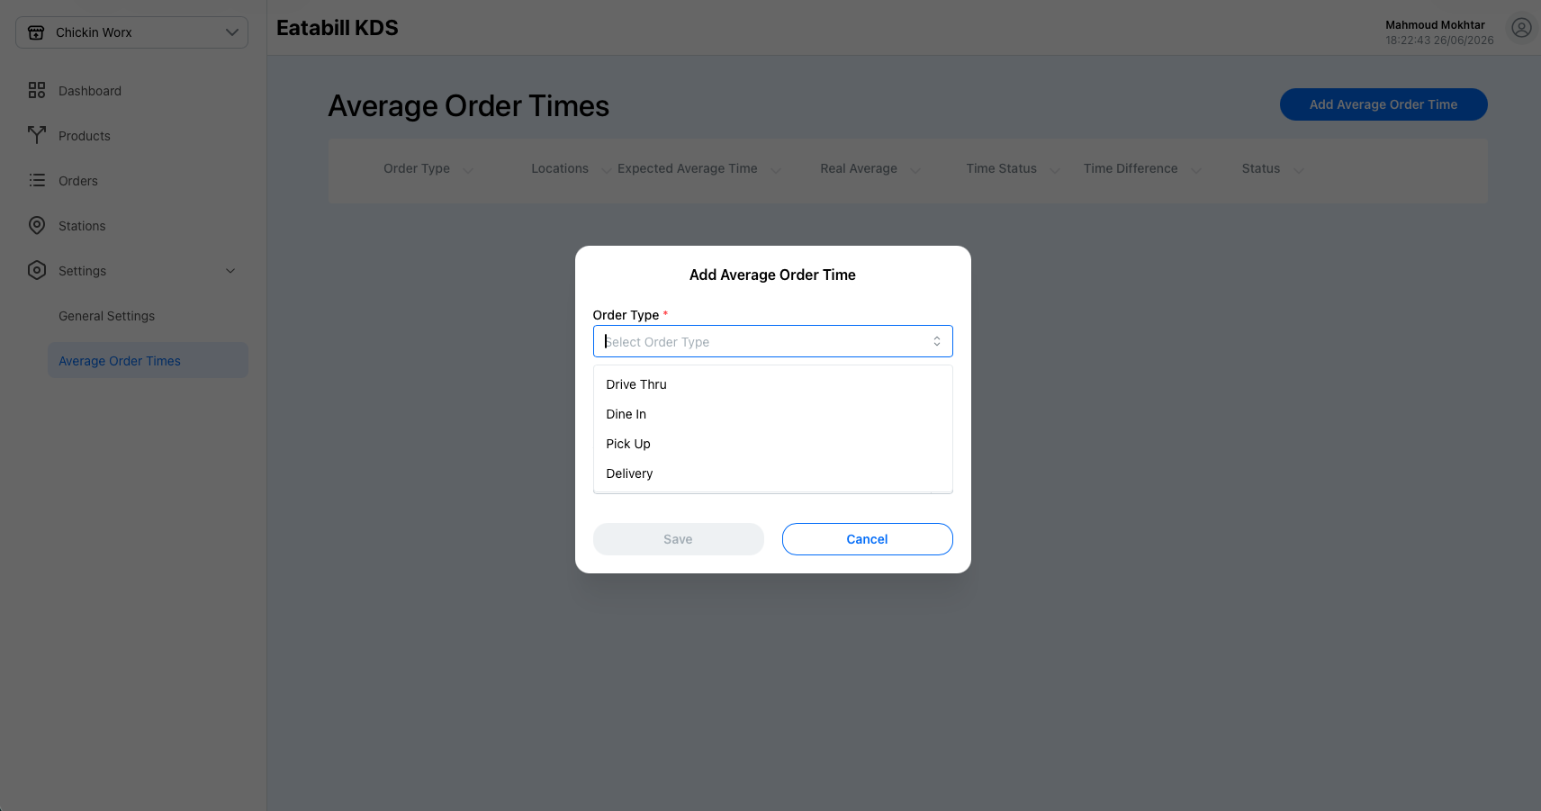This screenshot has width=1541, height=811.
Task: Click the Select Order Type combo box
Action: click(x=772, y=341)
